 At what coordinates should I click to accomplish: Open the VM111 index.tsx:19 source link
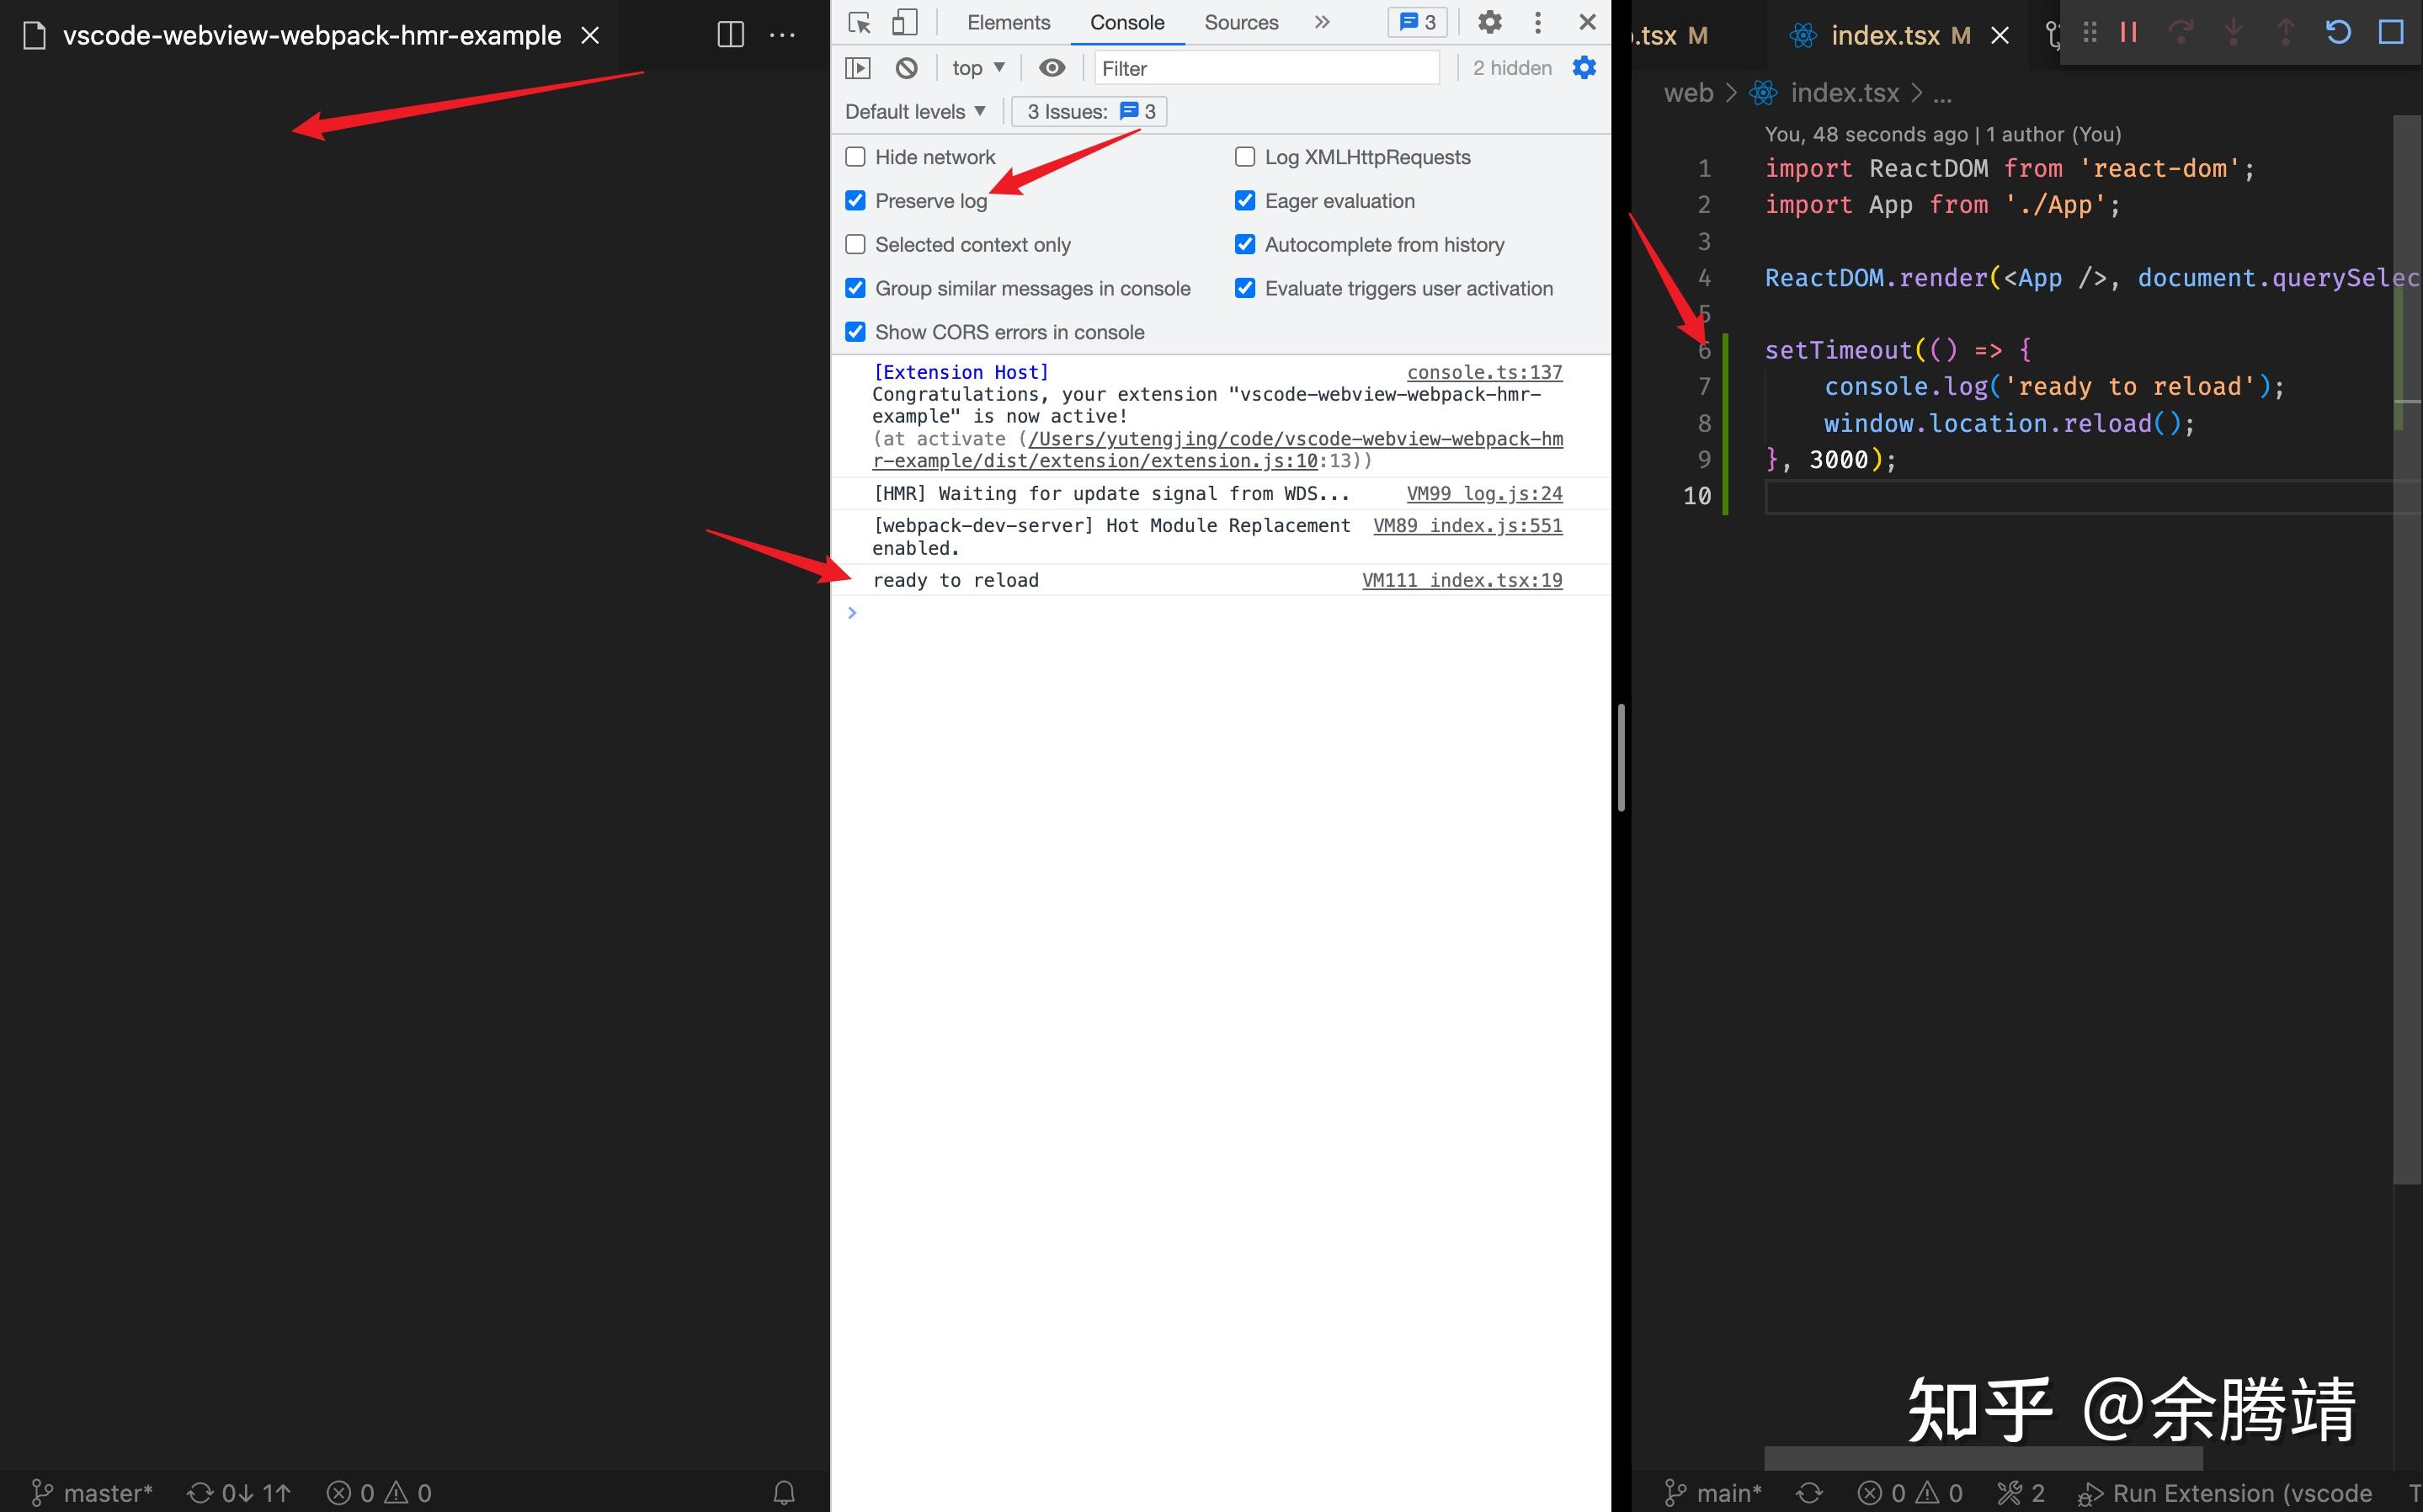[1462, 580]
